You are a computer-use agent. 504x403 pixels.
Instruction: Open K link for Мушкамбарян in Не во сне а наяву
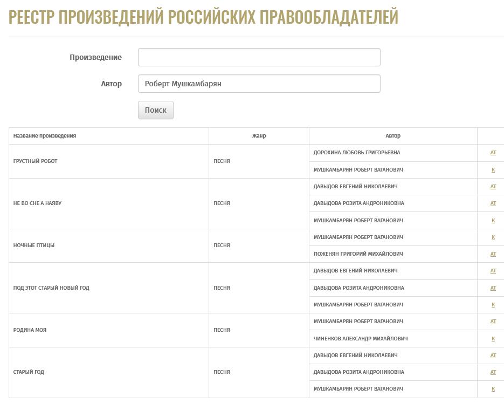pos(493,221)
